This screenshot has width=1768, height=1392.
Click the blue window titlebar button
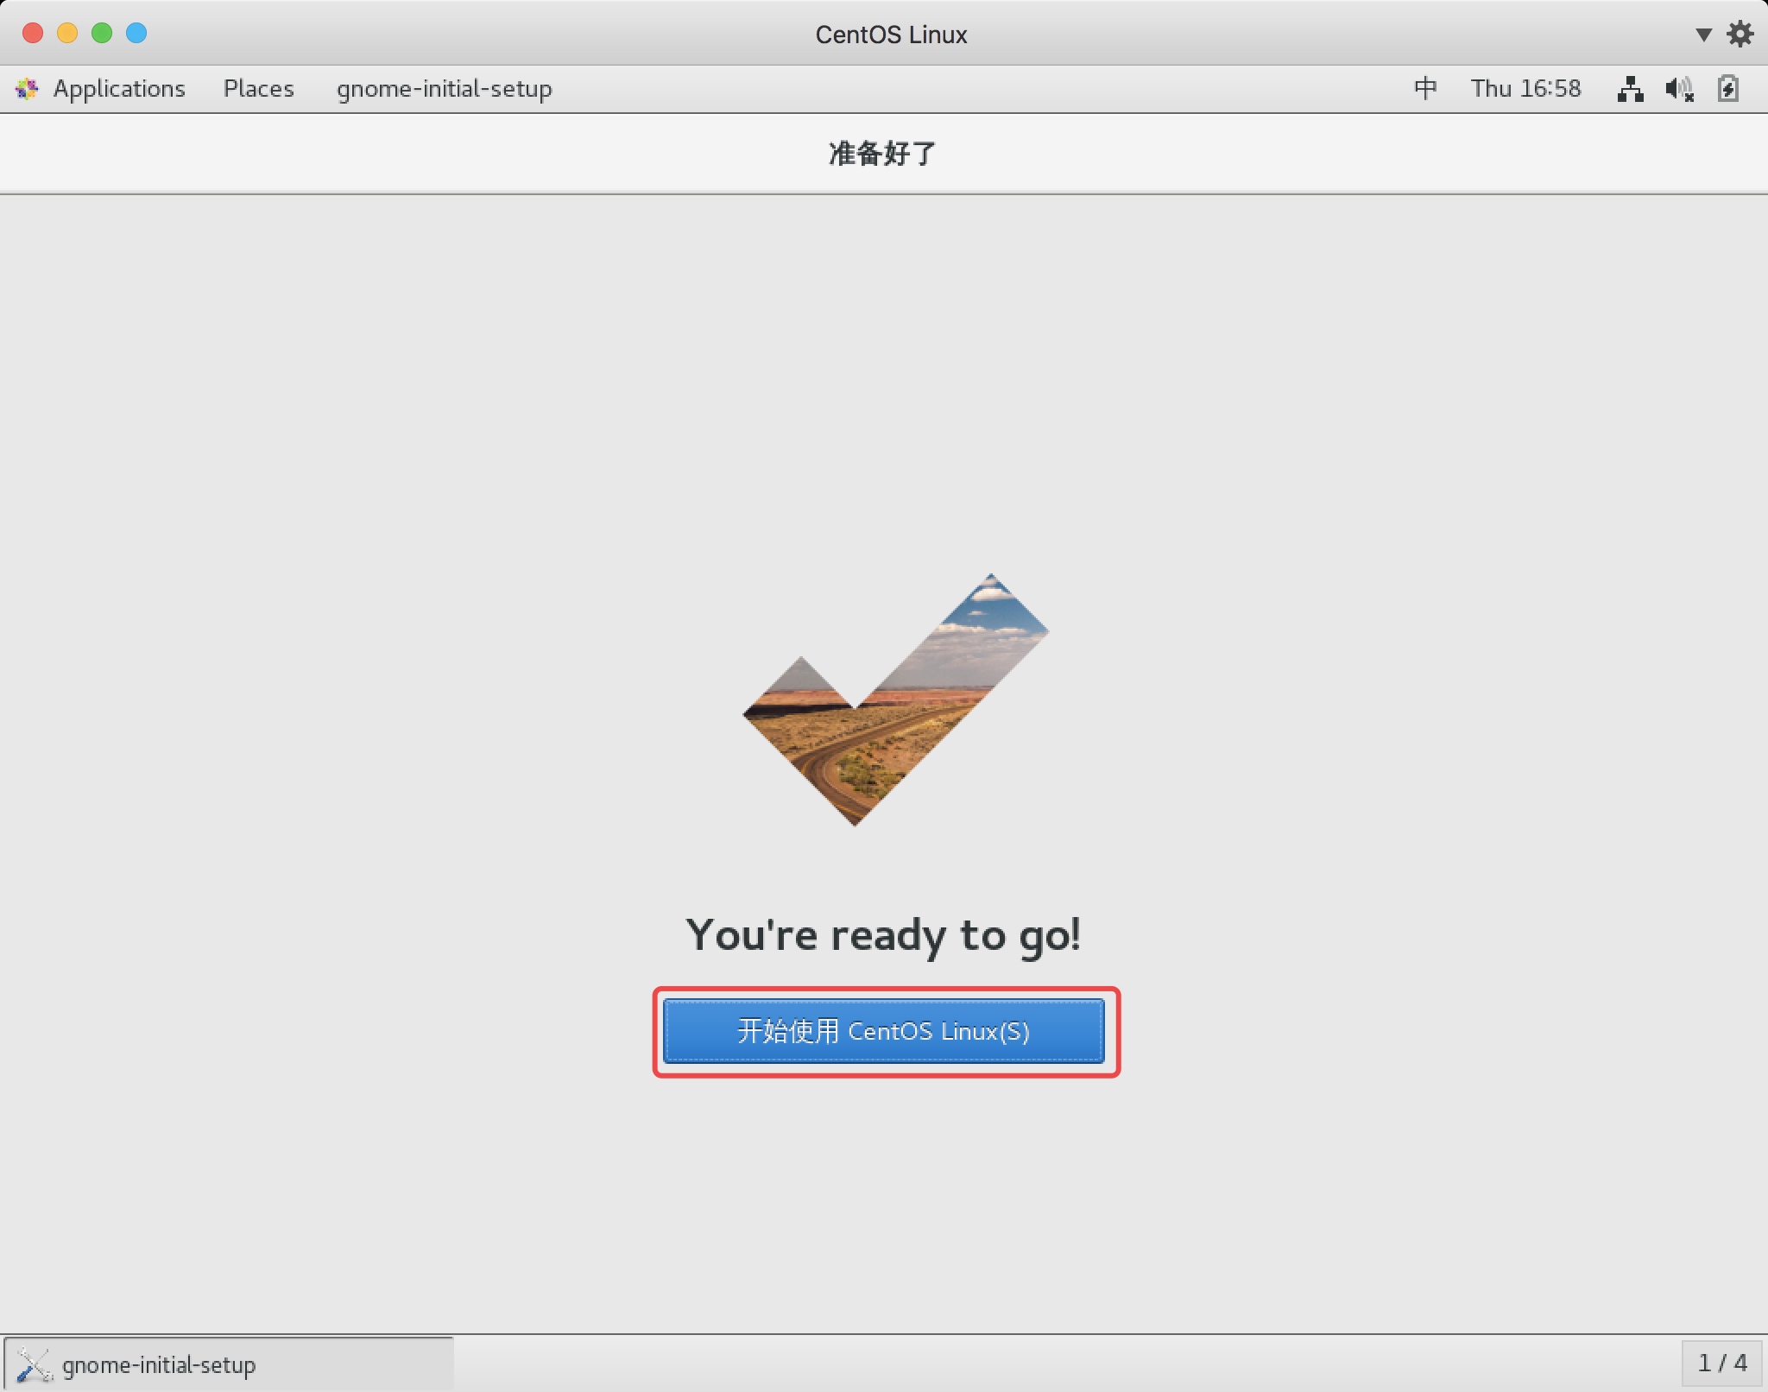point(136,33)
